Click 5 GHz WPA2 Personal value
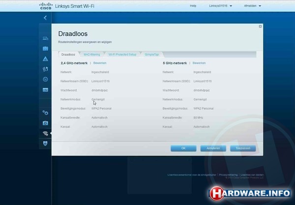Image resolution: width=295 pixels, height=205 pixels. (x=204, y=108)
